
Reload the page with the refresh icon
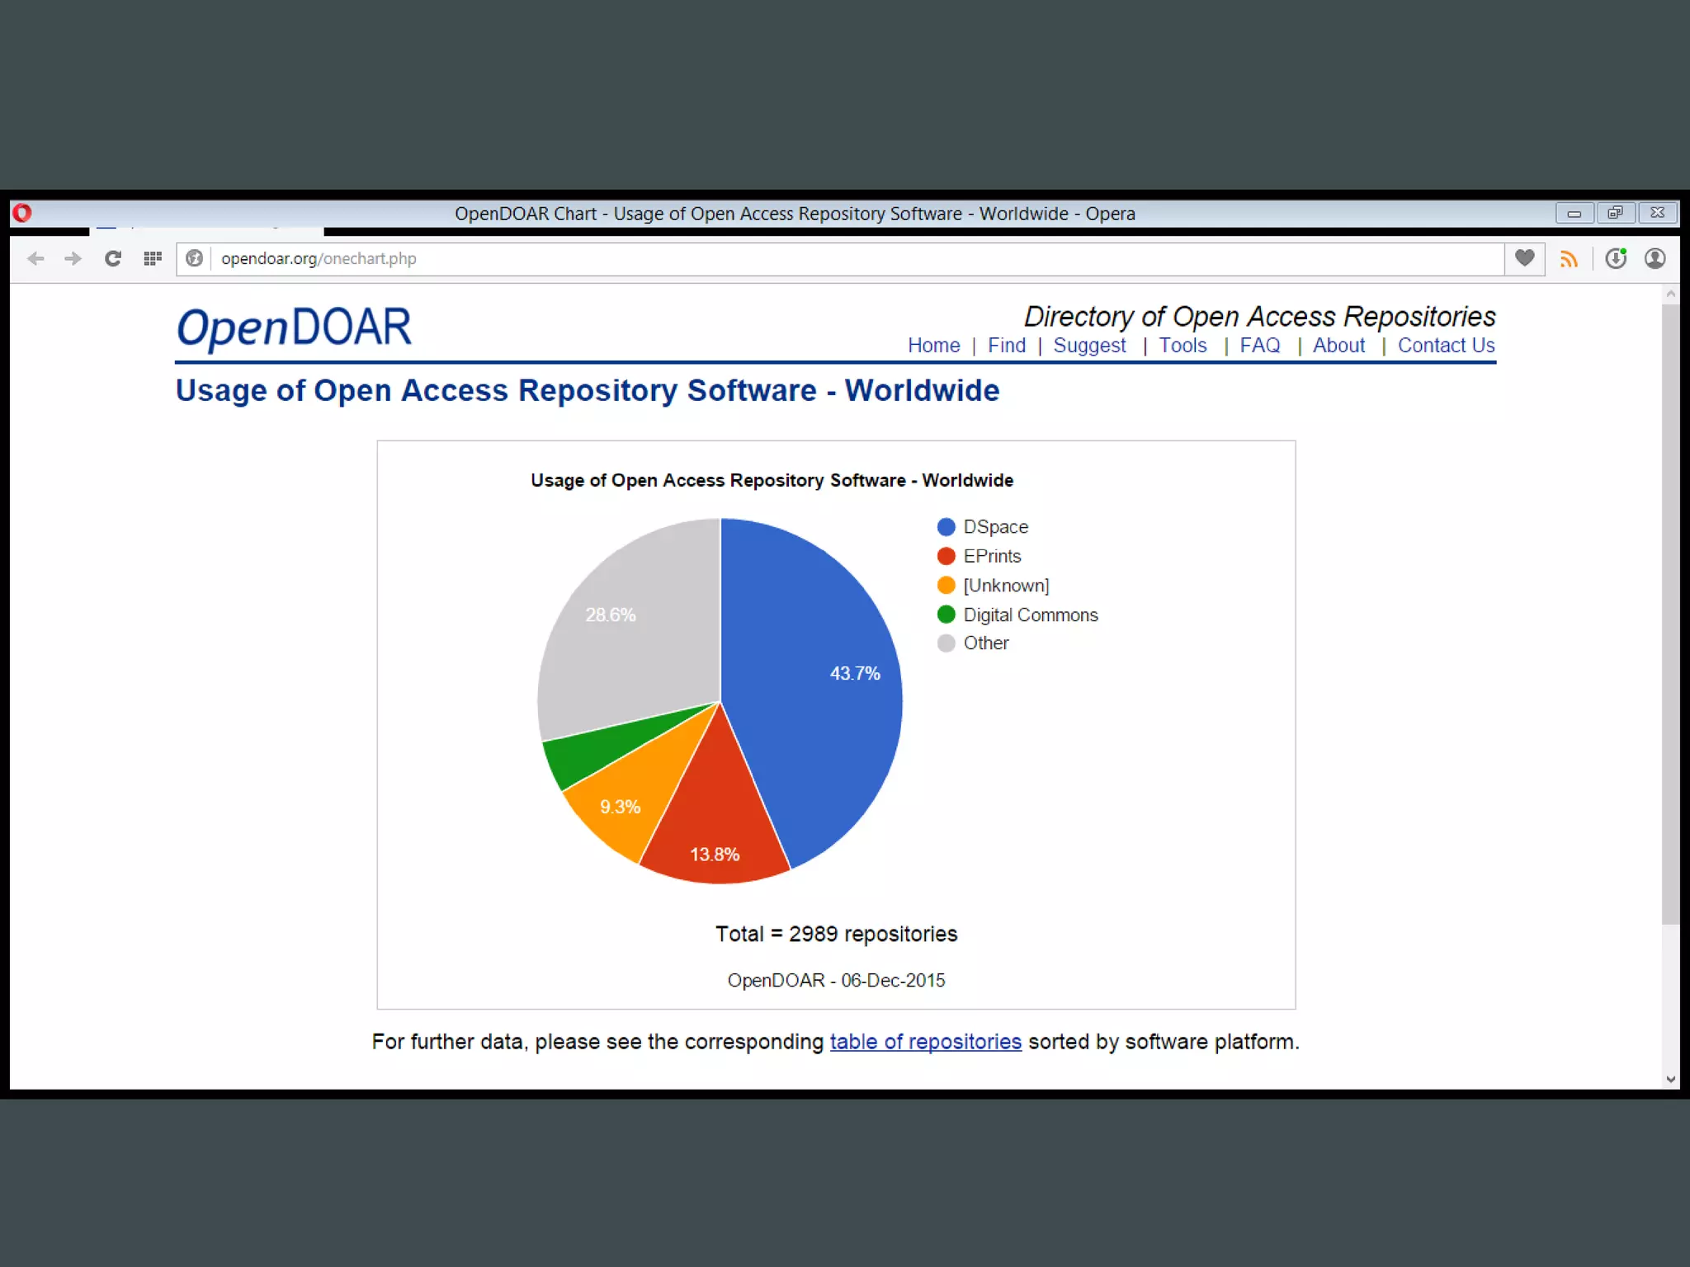tap(113, 259)
